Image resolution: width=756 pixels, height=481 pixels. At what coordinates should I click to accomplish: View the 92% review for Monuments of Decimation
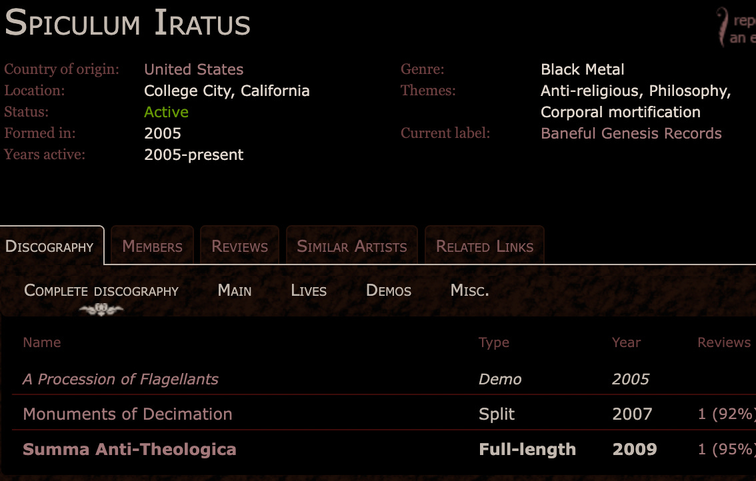pyautogui.click(x=726, y=414)
